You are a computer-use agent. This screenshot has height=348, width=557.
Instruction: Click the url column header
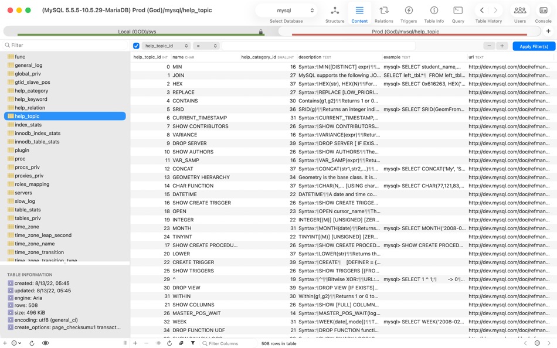click(511, 57)
